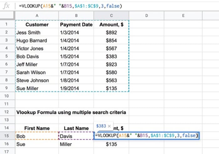The height and width of the screenshot is (154, 219).
Task: Select the 1/9/2014 date cell
Action: click(76, 88)
